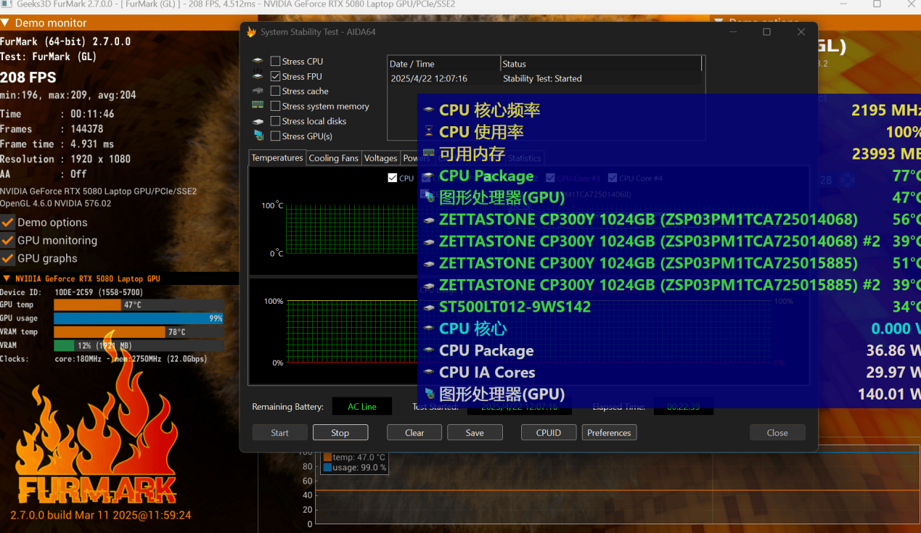Collapse the NVIDIA GeForce RTX 5080 section
This screenshot has height=533, width=921.
tap(7, 278)
